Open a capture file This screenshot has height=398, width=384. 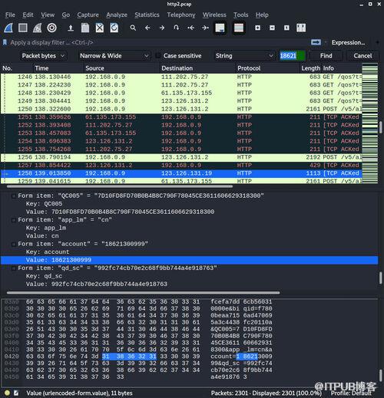(x=71, y=28)
